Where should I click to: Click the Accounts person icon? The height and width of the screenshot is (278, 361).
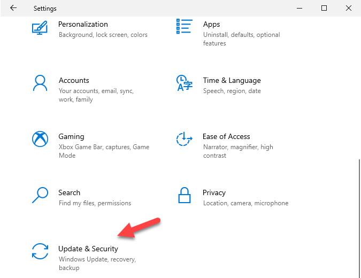point(40,83)
